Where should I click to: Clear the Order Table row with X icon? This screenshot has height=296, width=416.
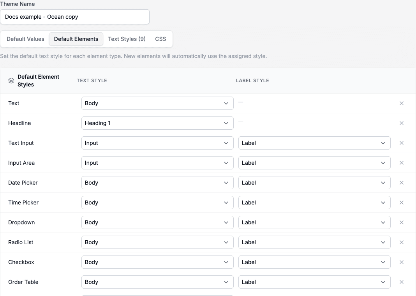coord(402,282)
